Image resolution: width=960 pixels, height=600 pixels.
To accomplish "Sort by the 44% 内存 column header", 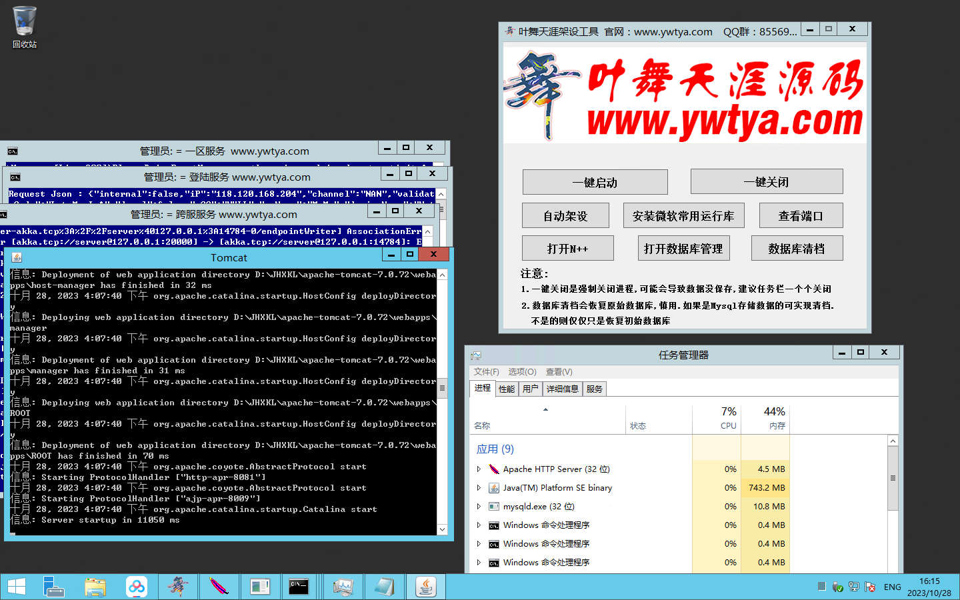I will pyautogui.click(x=765, y=419).
